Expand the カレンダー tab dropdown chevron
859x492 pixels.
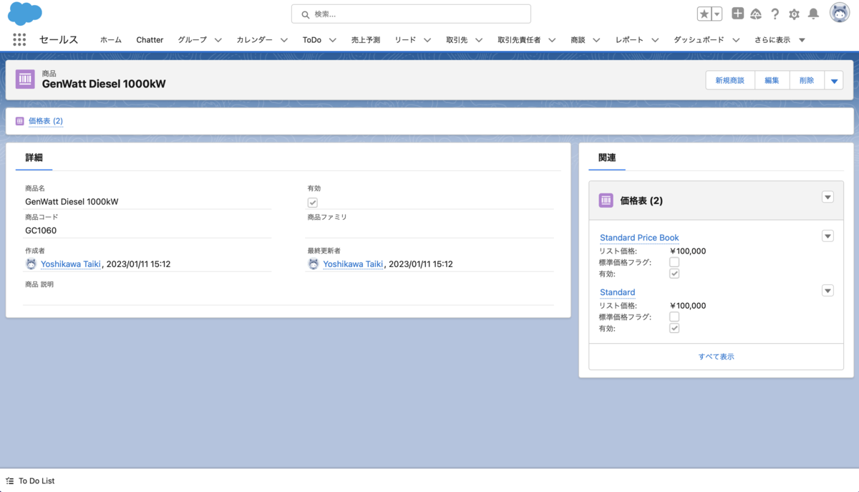[x=284, y=40]
